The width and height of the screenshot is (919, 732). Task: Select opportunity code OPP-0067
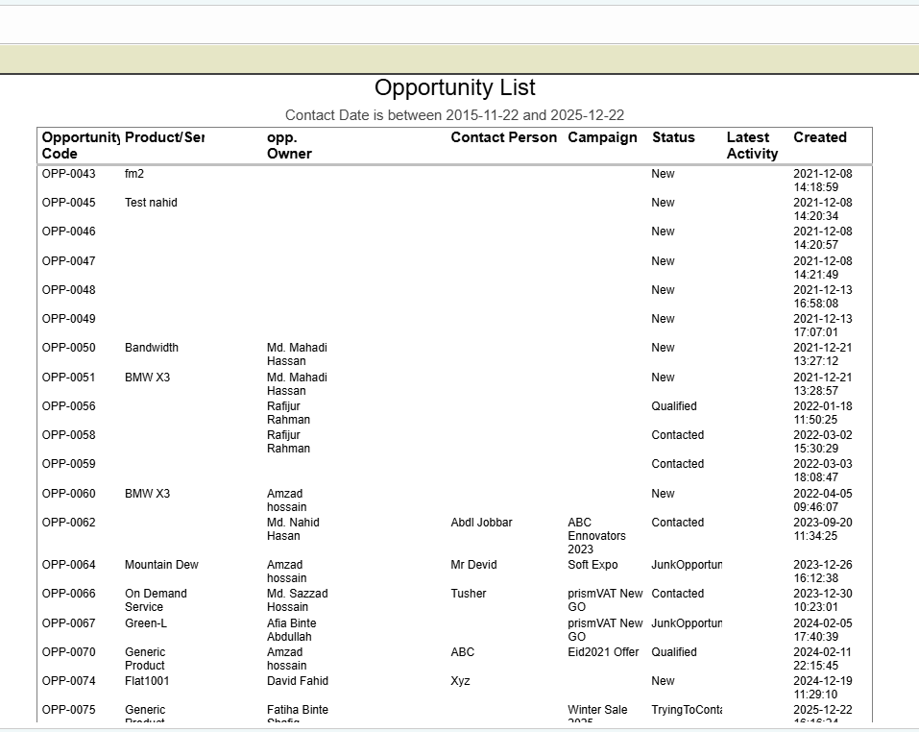click(x=68, y=623)
